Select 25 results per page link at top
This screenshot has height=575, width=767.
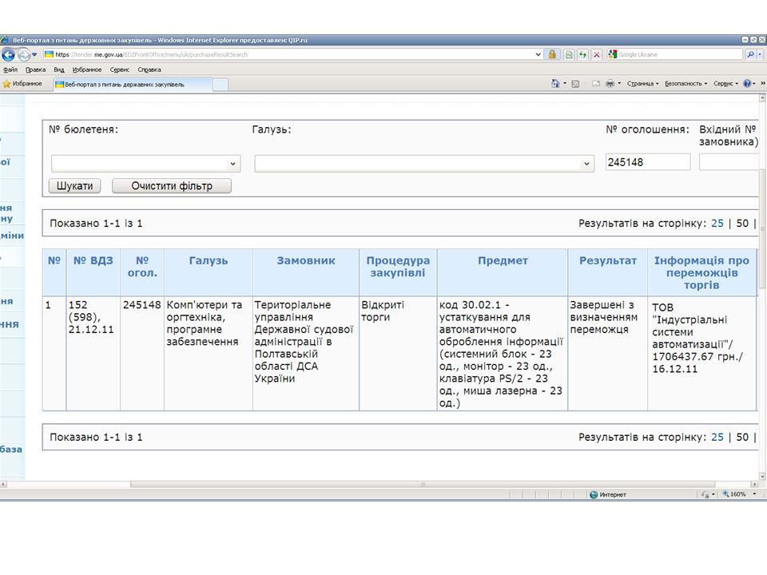pyautogui.click(x=717, y=223)
